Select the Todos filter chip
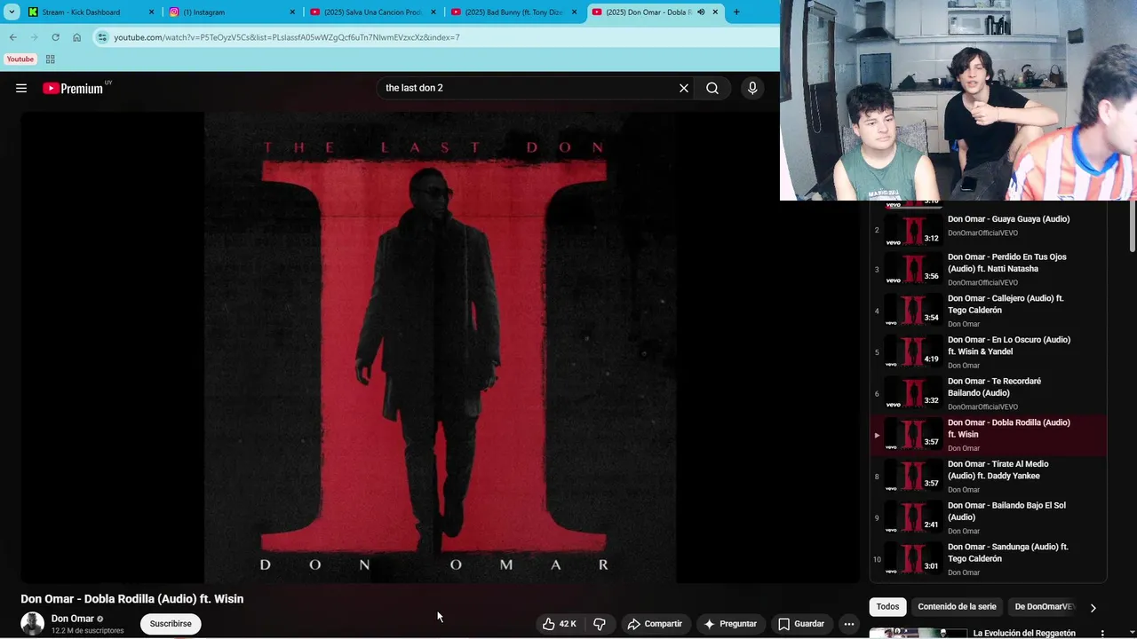This screenshot has width=1137, height=639. pos(887,607)
